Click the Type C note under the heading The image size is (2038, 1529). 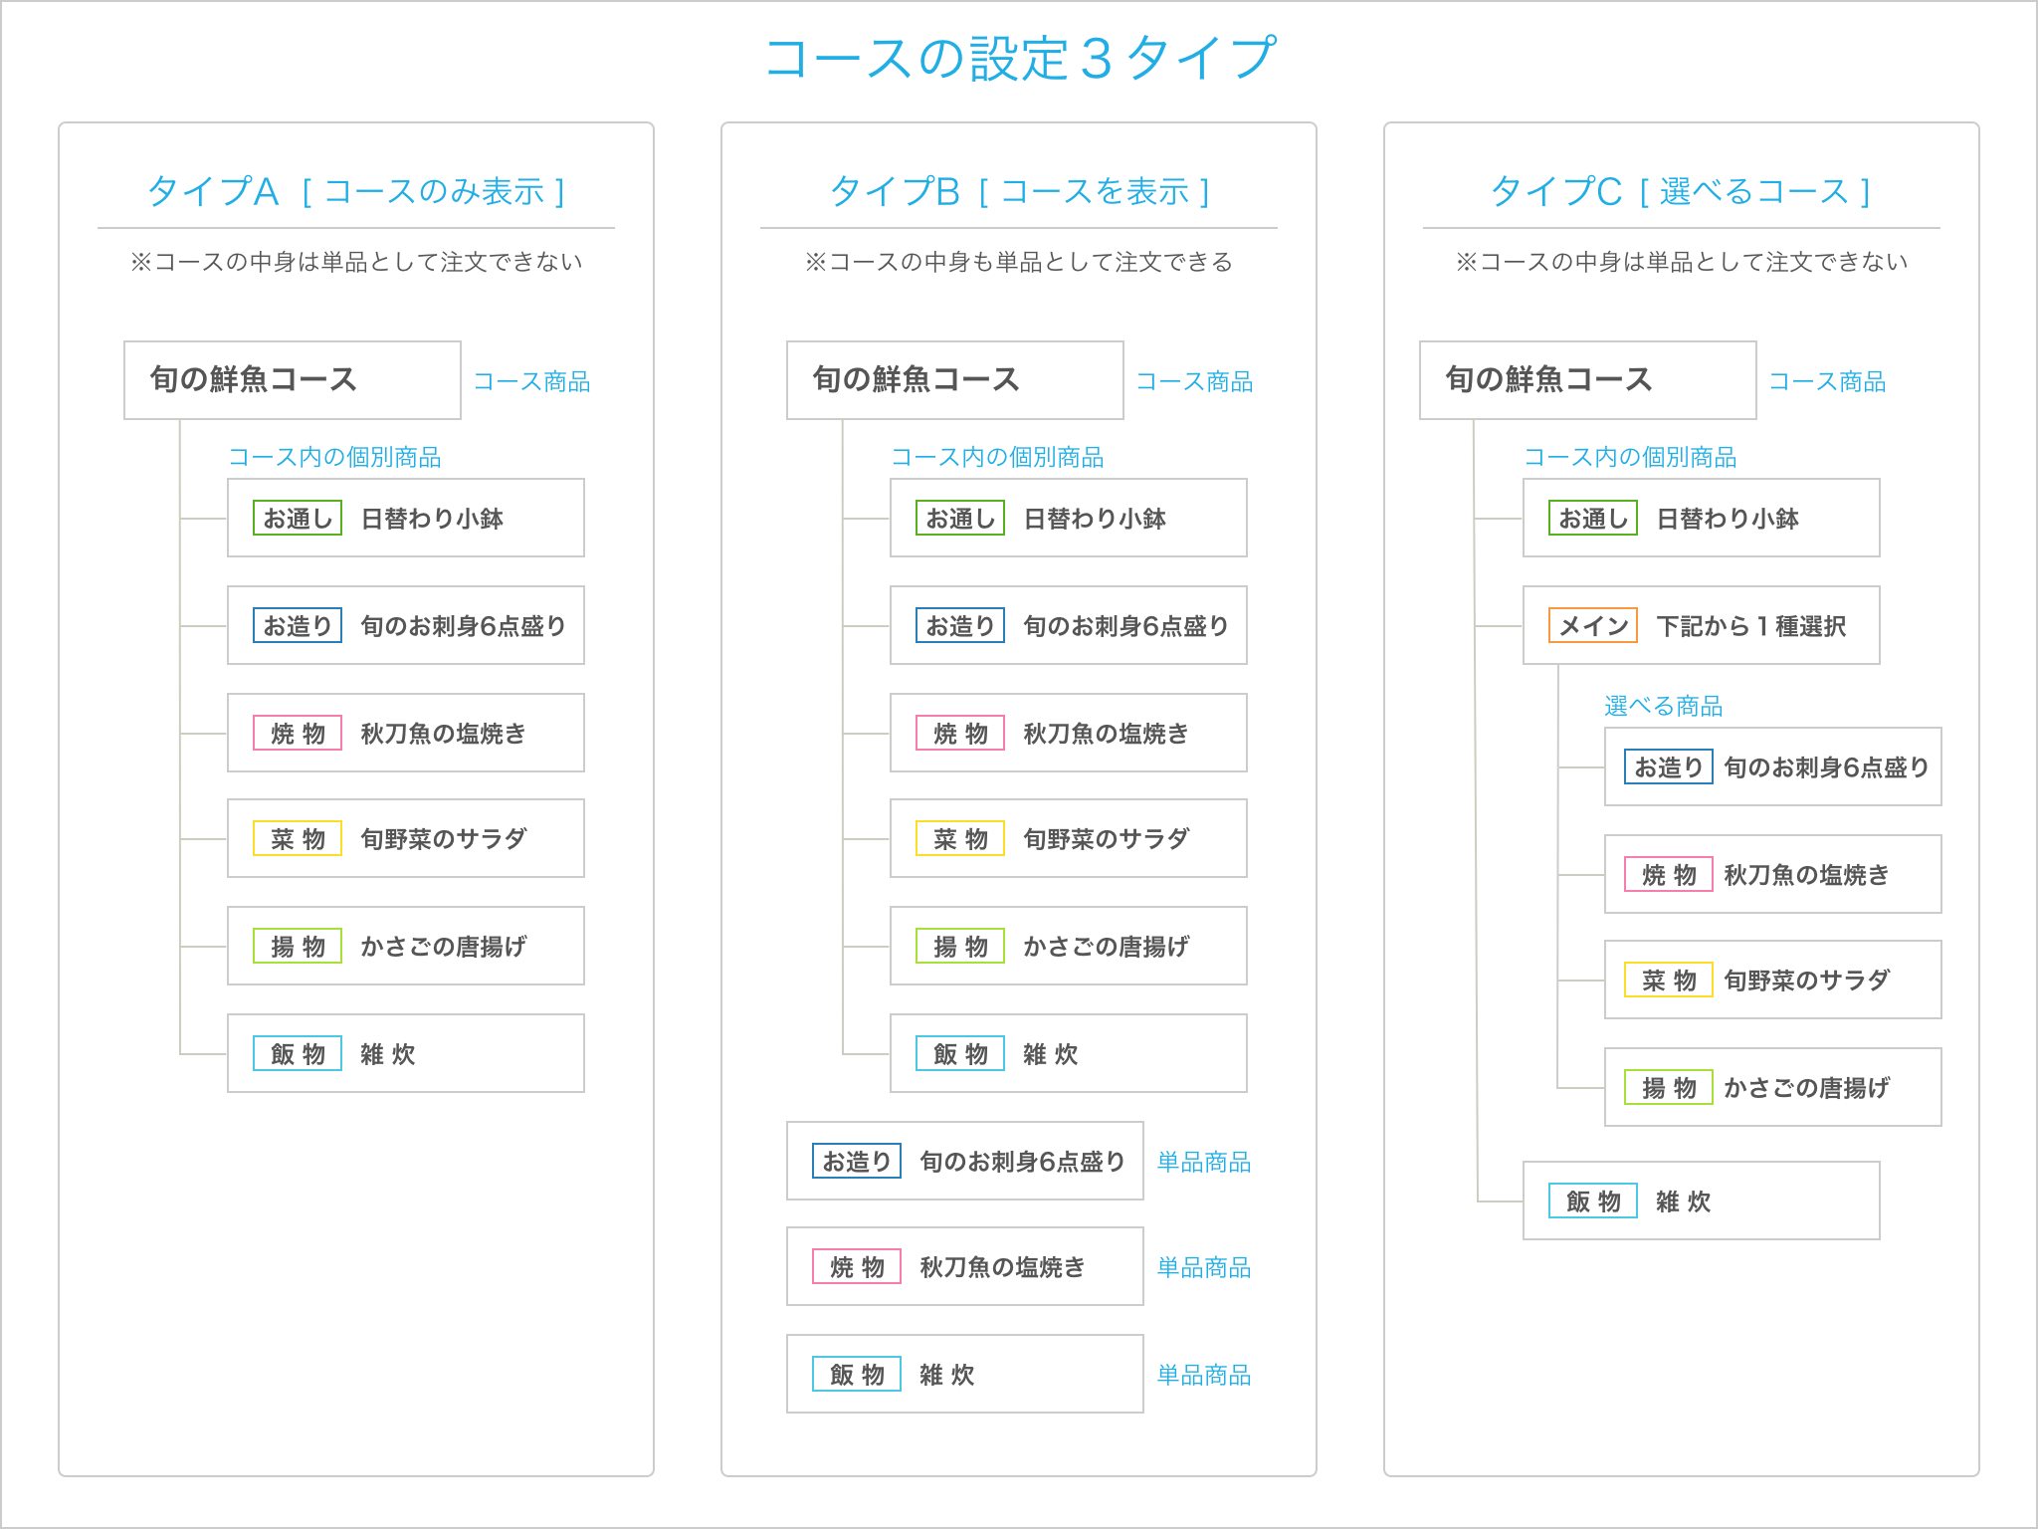1682,262
